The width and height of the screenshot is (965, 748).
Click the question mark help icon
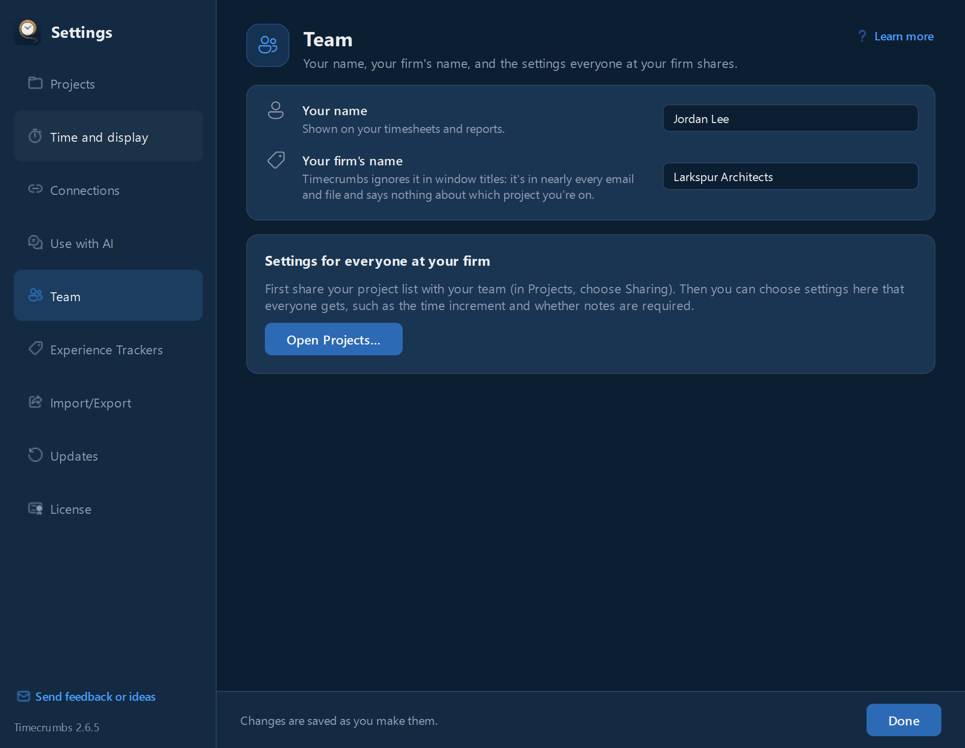pyautogui.click(x=862, y=36)
